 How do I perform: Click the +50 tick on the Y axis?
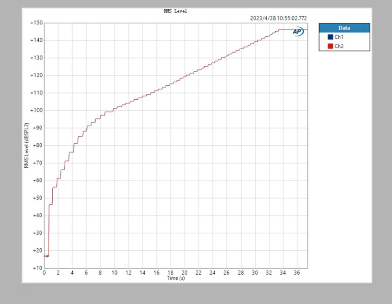click(x=37, y=198)
